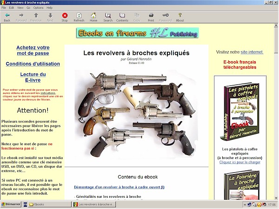Open the Démarrer start button

point(11,204)
